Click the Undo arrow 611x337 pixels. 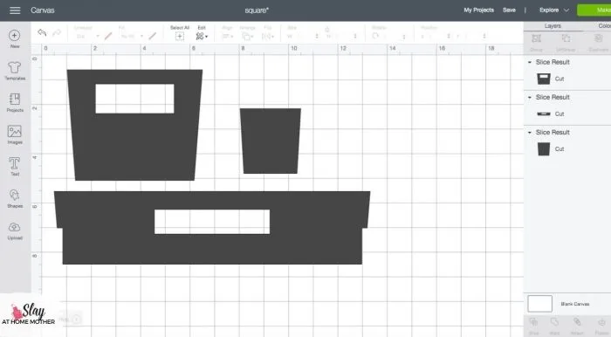pos(42,32)
